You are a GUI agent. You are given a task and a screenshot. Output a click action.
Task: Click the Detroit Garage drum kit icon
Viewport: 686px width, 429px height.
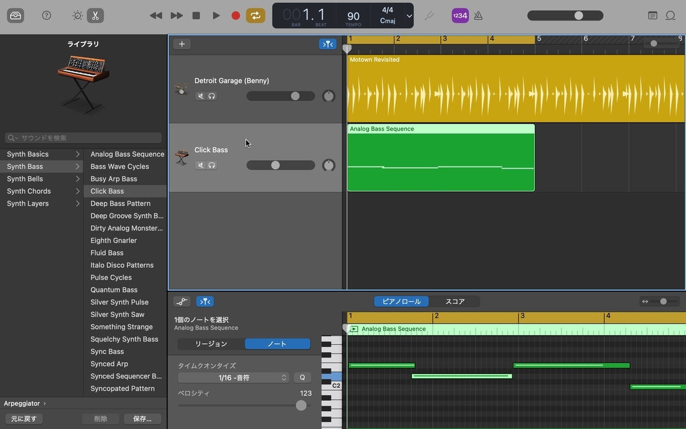tap(182, 89)
